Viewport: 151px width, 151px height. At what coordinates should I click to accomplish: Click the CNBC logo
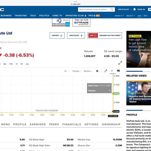[x=2, y=10]
